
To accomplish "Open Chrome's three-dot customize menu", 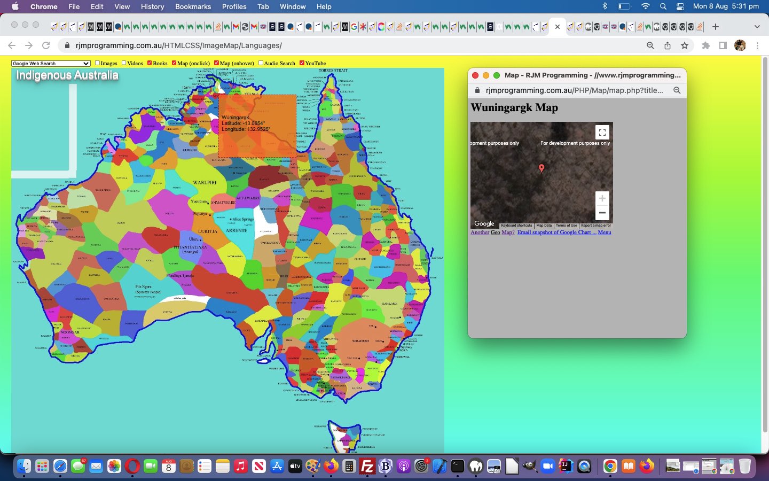I will pyautogui.click(x=758, y=45).
